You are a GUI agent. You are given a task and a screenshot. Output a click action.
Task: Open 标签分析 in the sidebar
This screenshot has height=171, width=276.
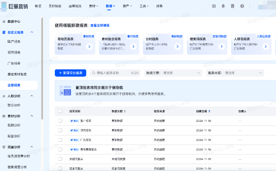14,136
